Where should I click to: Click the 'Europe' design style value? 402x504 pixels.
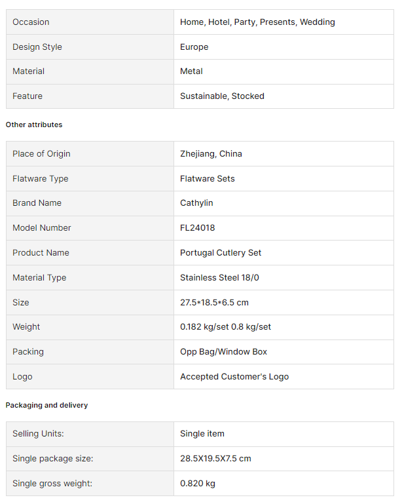point(194,47)
